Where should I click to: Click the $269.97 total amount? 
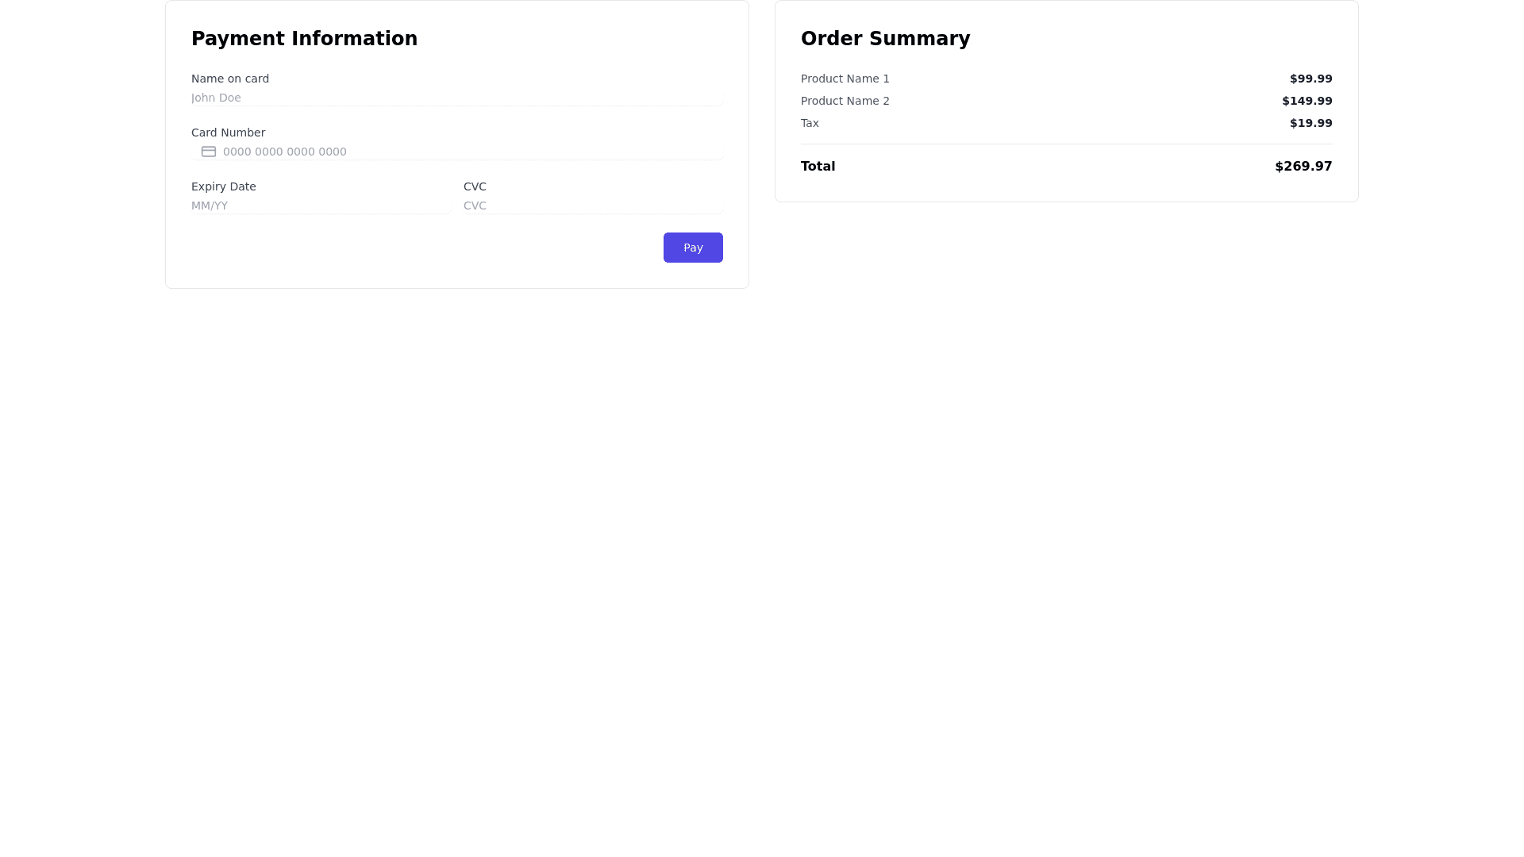pos(1303,167)
